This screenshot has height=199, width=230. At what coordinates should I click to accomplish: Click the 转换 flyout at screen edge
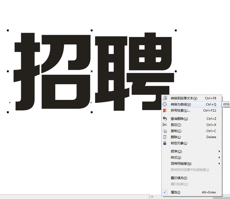tap(226, 104)
